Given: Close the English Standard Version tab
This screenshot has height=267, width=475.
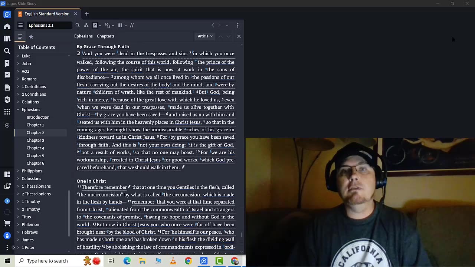Looking at the screenshot, I should pos(75,14).
